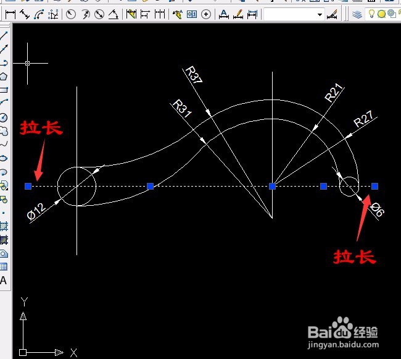
Task: Select the Ellipse Arc tool
Action: [x=4, y=172]
